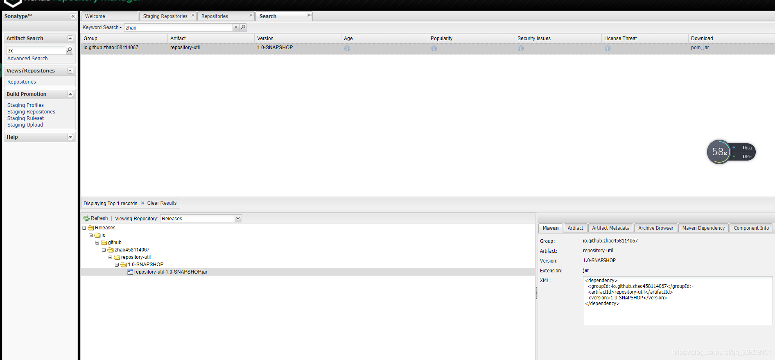Collapse the Releases tree node
Screen dimensions: 775x360
(84, 228)
